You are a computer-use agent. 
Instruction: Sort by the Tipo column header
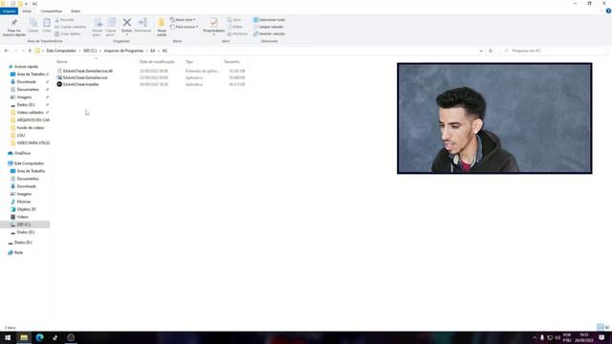[189, 61]
